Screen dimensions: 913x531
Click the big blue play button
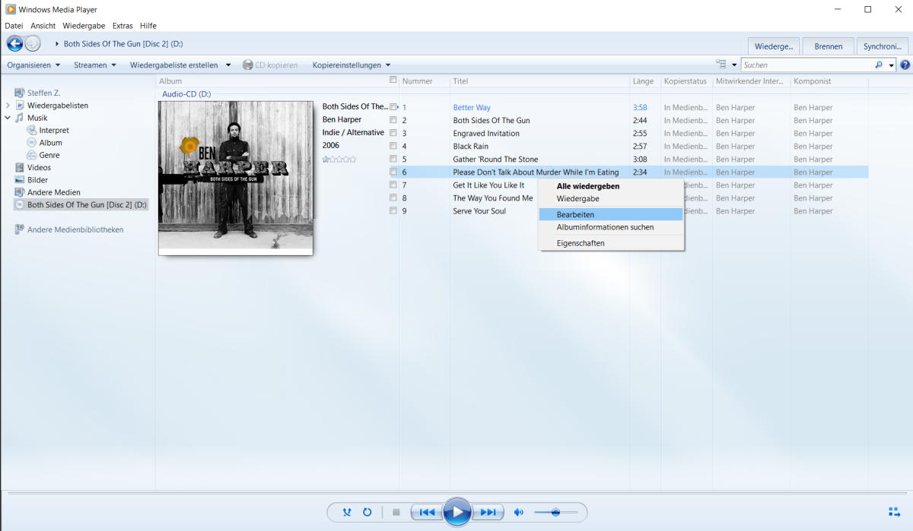456,512
